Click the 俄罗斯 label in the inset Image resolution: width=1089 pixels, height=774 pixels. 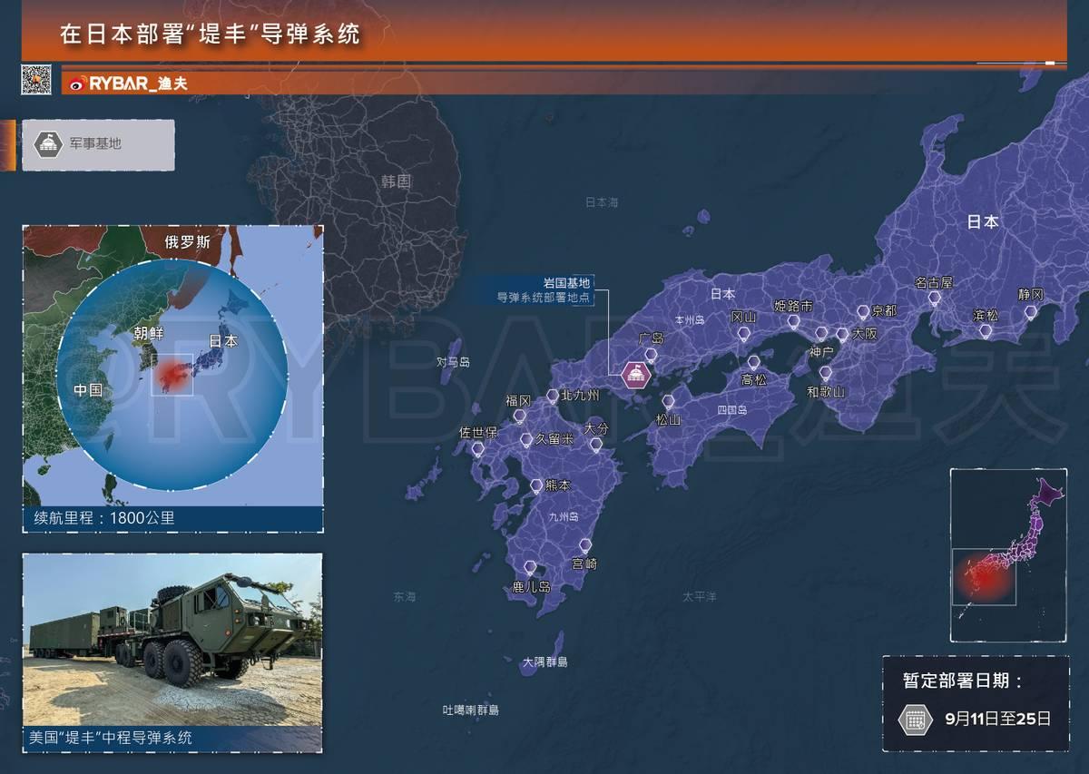pos(187,242)
